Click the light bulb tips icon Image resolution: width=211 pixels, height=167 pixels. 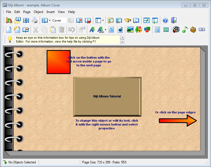click(x=10, y=40)
